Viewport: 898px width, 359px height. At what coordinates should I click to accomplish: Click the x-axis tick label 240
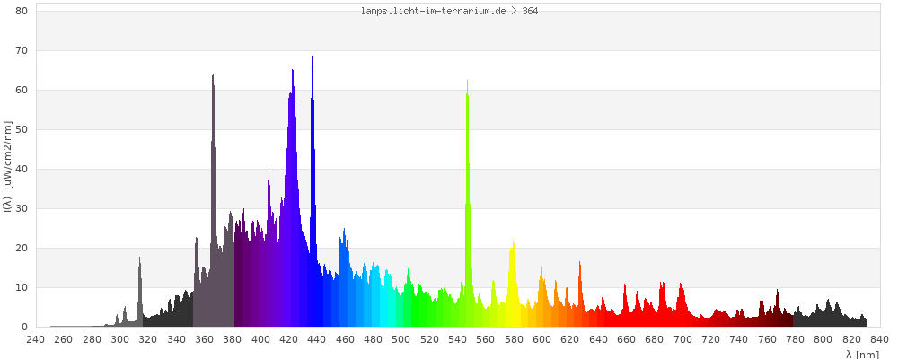[x=35, y=339]
